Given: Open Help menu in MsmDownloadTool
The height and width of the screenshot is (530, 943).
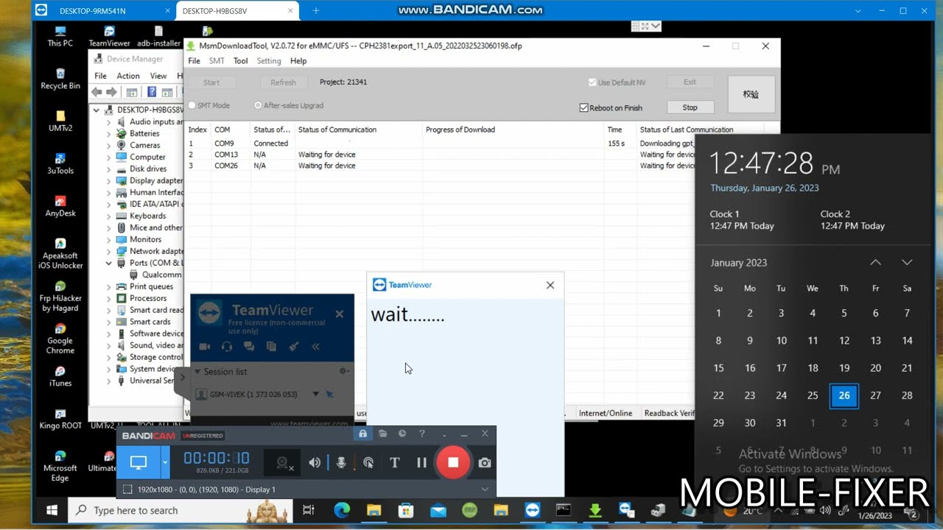Looking at the screenshot, I should coord(298,61).
